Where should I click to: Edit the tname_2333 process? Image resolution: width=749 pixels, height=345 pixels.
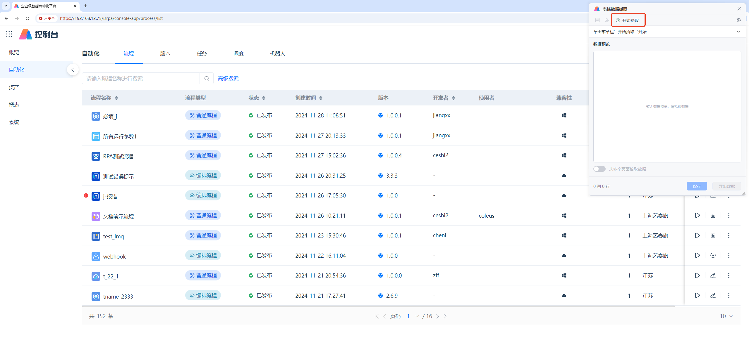713,296
